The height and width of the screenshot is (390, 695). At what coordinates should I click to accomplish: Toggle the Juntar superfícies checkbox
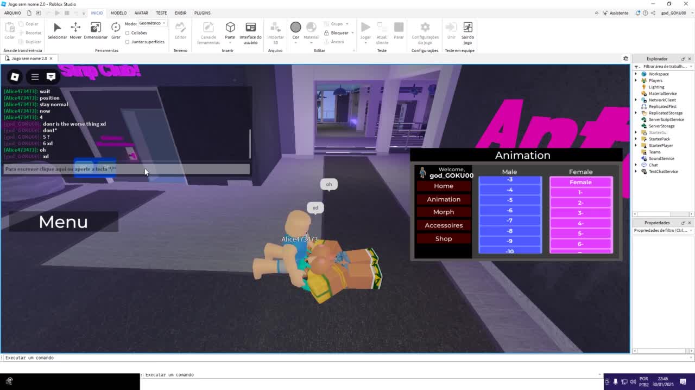128,42
